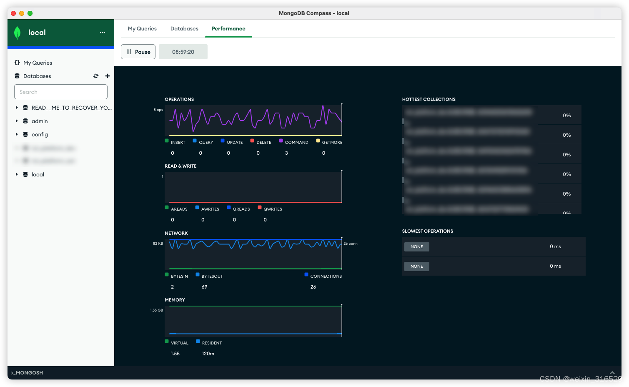The width and height of the screenshot is (629, 387).
Task: Click inside the Operations chart
Action: 253,121
